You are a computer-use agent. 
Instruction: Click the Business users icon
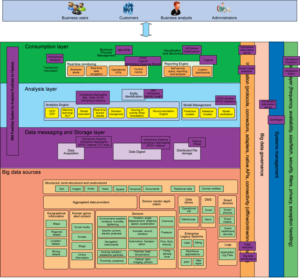point(77,8)
